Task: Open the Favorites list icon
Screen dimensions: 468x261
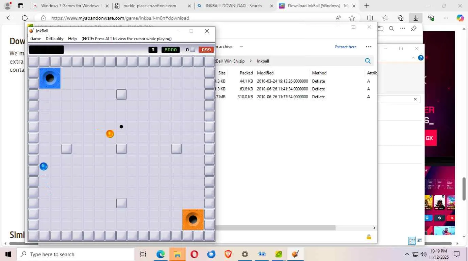Action: click(x=385, y=18)
